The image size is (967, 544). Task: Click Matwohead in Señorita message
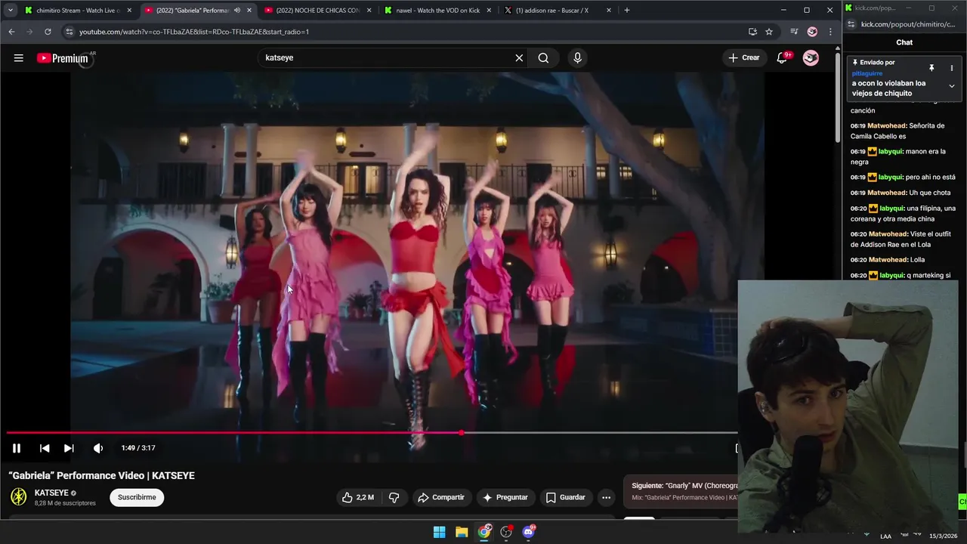pos(886,125)
